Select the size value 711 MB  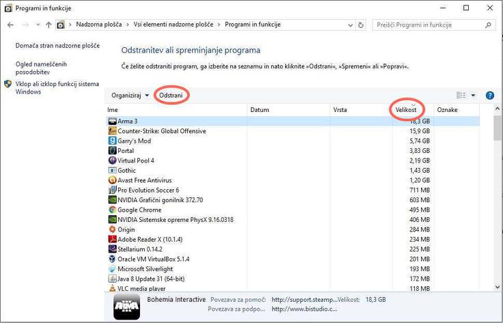[x=420, y=190]
